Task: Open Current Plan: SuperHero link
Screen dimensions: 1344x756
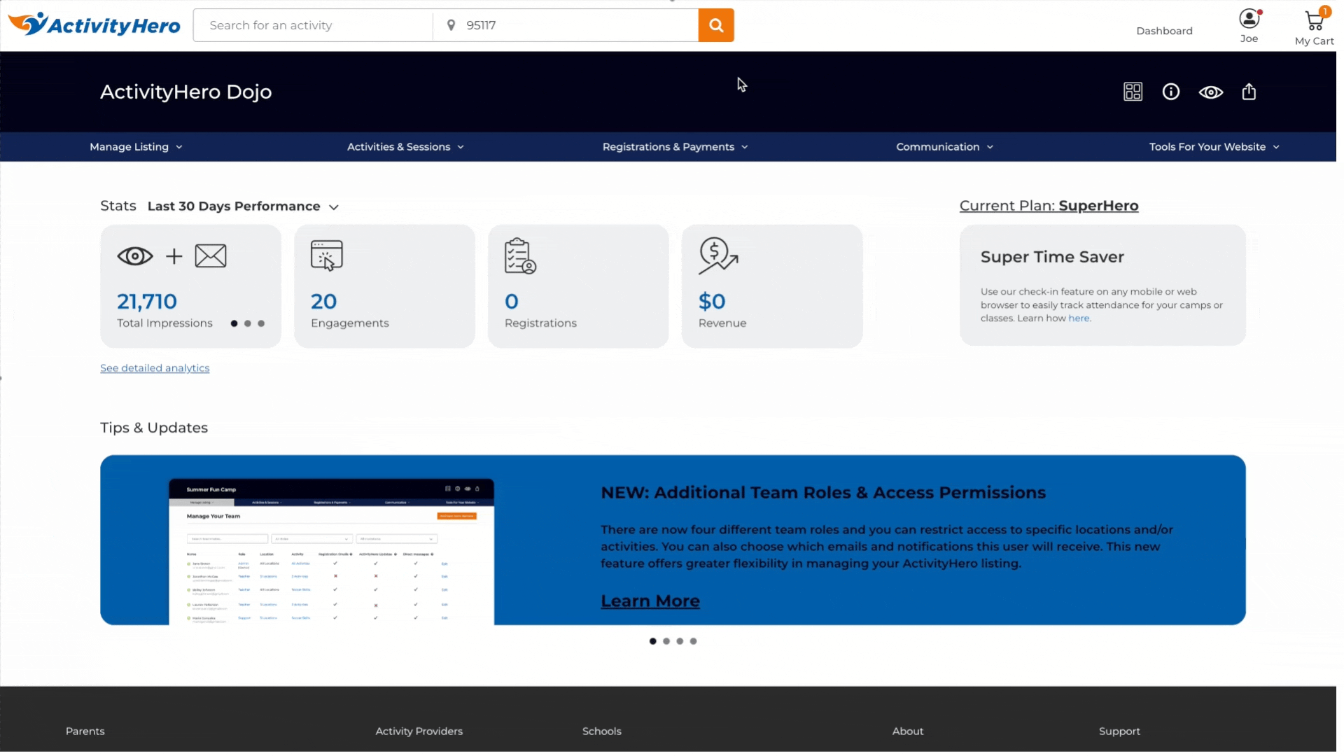Action: 1049,206
